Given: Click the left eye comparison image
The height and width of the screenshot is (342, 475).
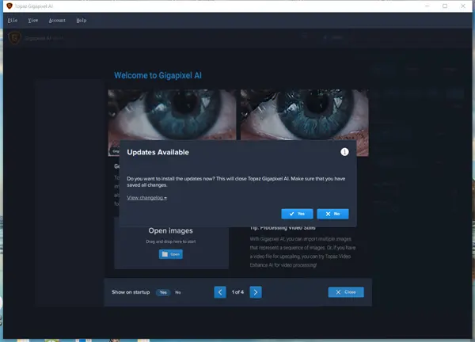Looking at the screenshot, I should (x=171, y=115).
